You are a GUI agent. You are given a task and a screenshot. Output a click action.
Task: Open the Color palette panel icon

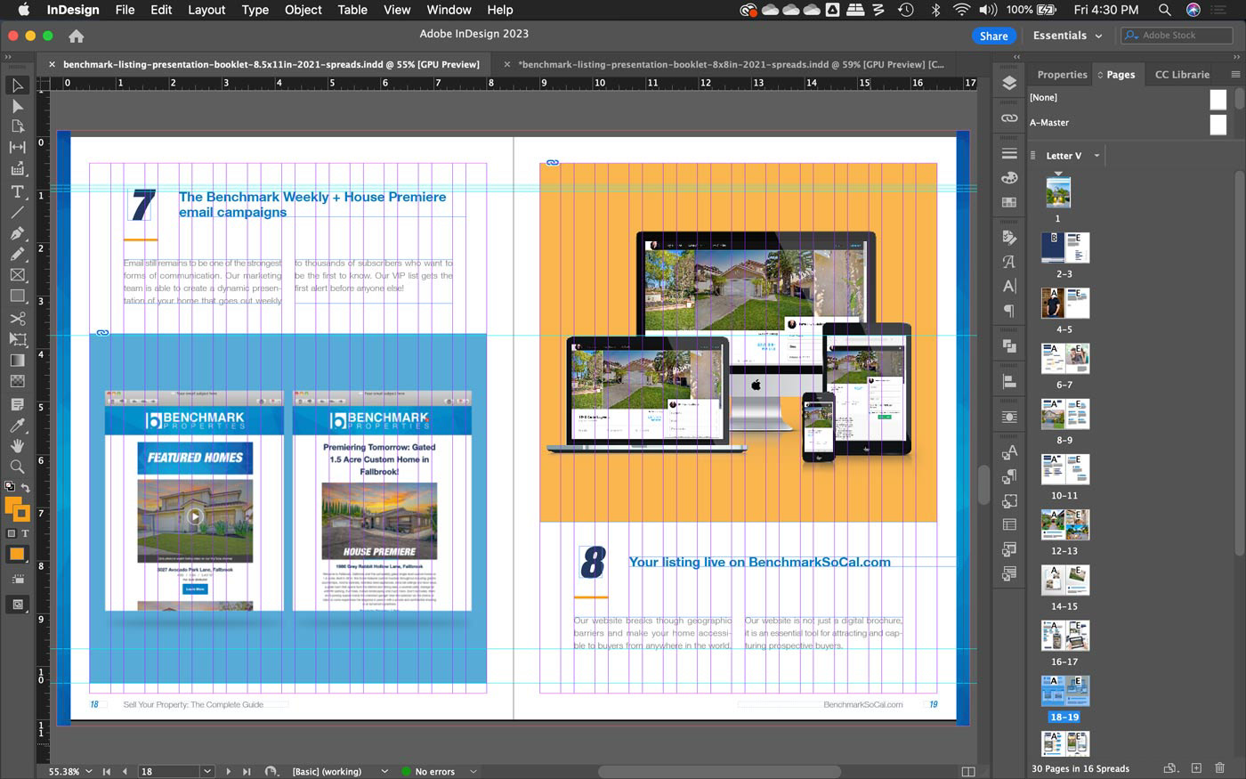click(x=1009, y=178)
